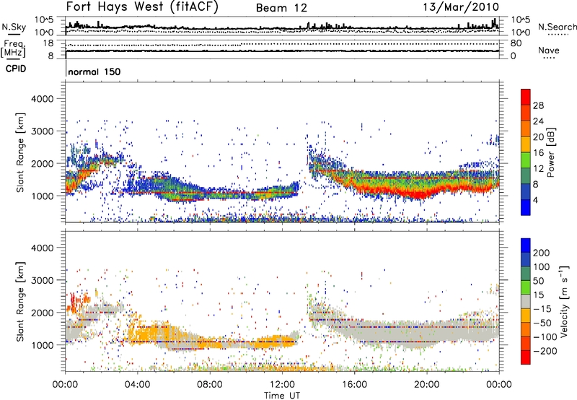This screenshot has width=577, height=400.
Task: Click the gray segment of the velocity colorbar
Action: point(526,301)
